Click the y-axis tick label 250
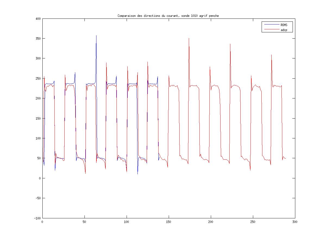326x245 pixels. [x=38, y=79]
